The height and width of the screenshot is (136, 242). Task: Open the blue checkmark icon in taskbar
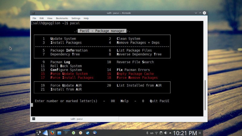coord(87,133)
